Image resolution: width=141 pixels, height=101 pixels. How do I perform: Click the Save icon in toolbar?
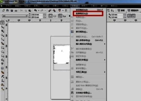click(12, 10)
